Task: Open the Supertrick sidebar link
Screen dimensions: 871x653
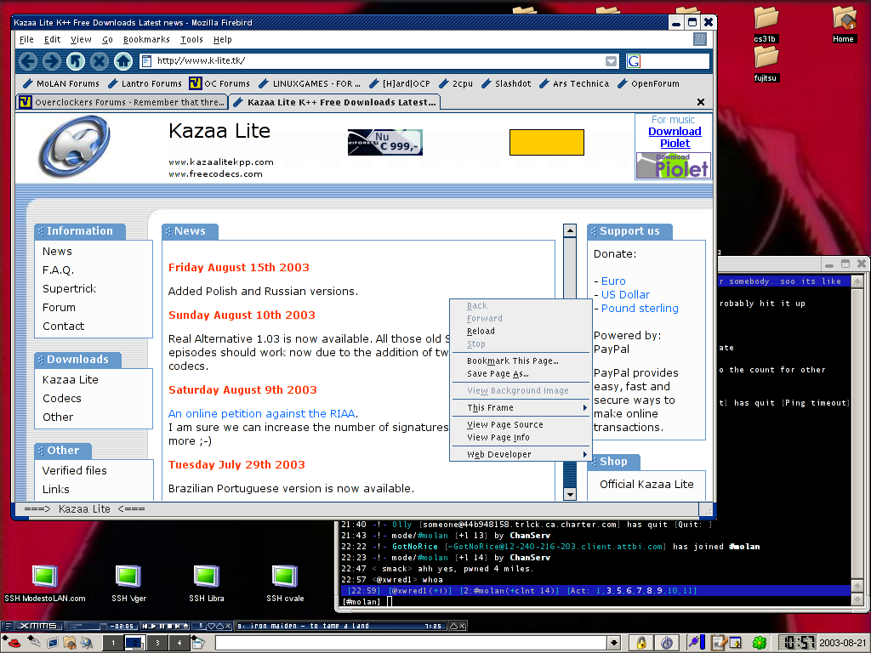Action: (x=70, y=289)
